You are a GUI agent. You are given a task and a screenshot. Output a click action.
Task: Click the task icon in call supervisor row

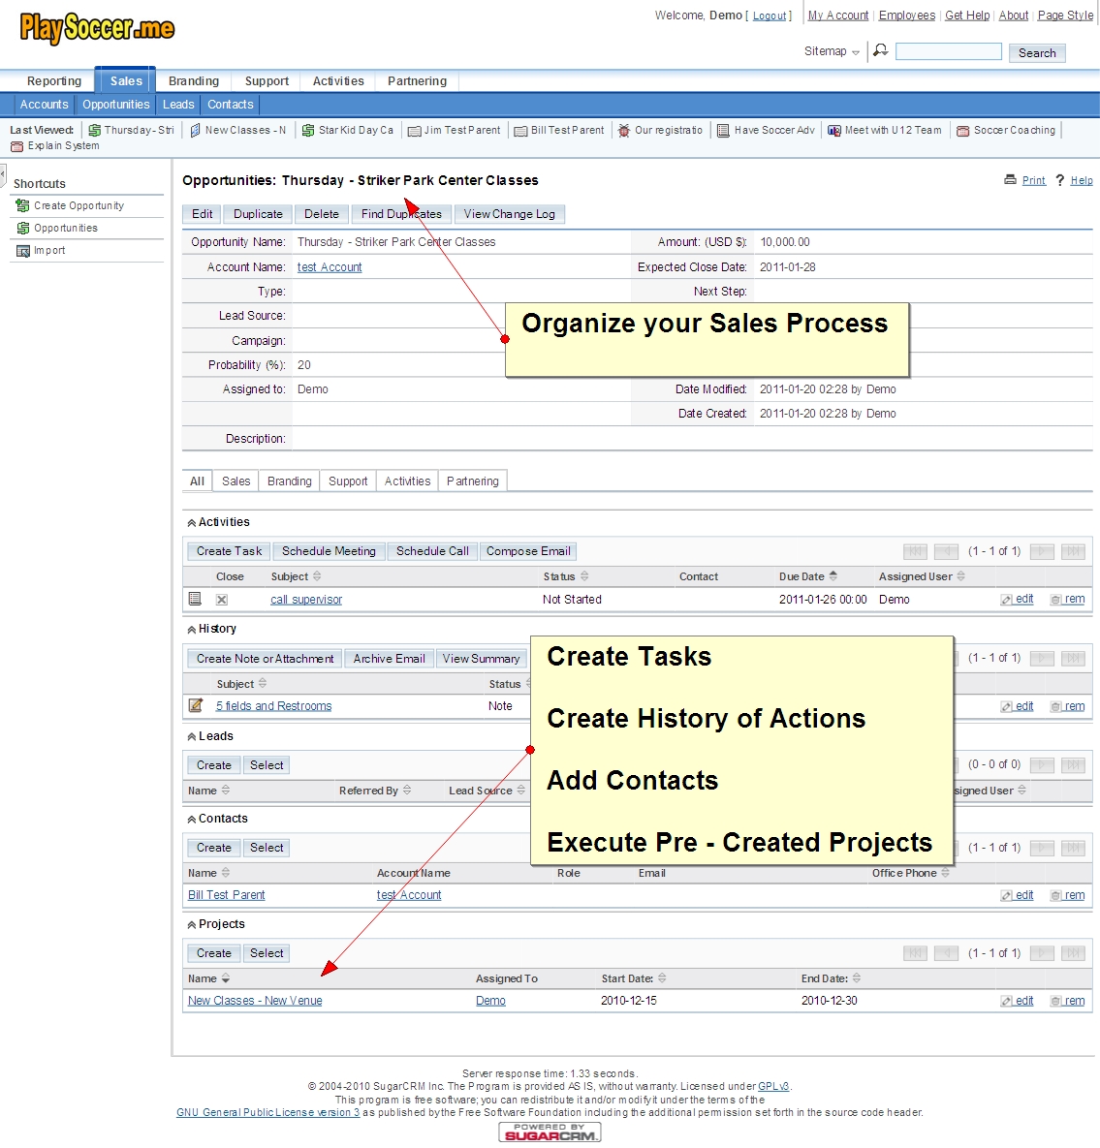pos(195,599)
